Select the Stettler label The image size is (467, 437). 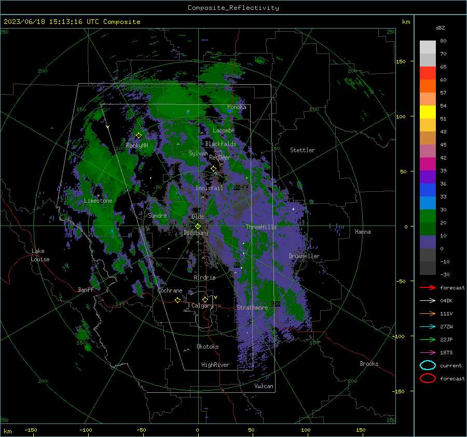pos(303,150)
